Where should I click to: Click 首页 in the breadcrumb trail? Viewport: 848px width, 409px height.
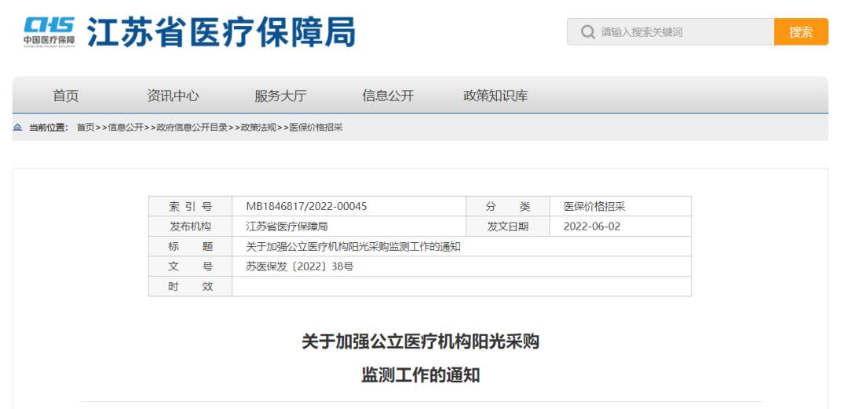(x=86, y=128)
